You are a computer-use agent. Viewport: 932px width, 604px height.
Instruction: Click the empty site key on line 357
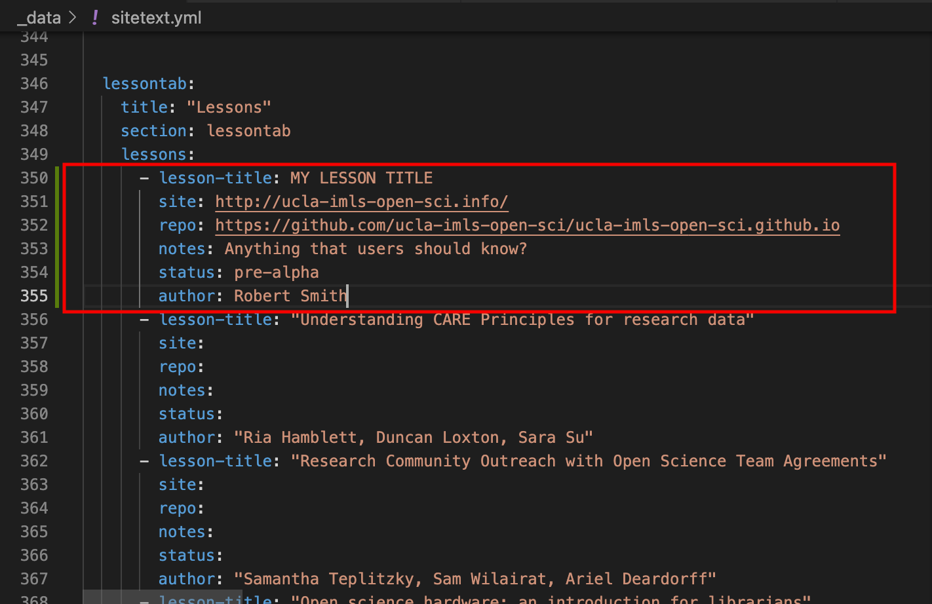178,343
